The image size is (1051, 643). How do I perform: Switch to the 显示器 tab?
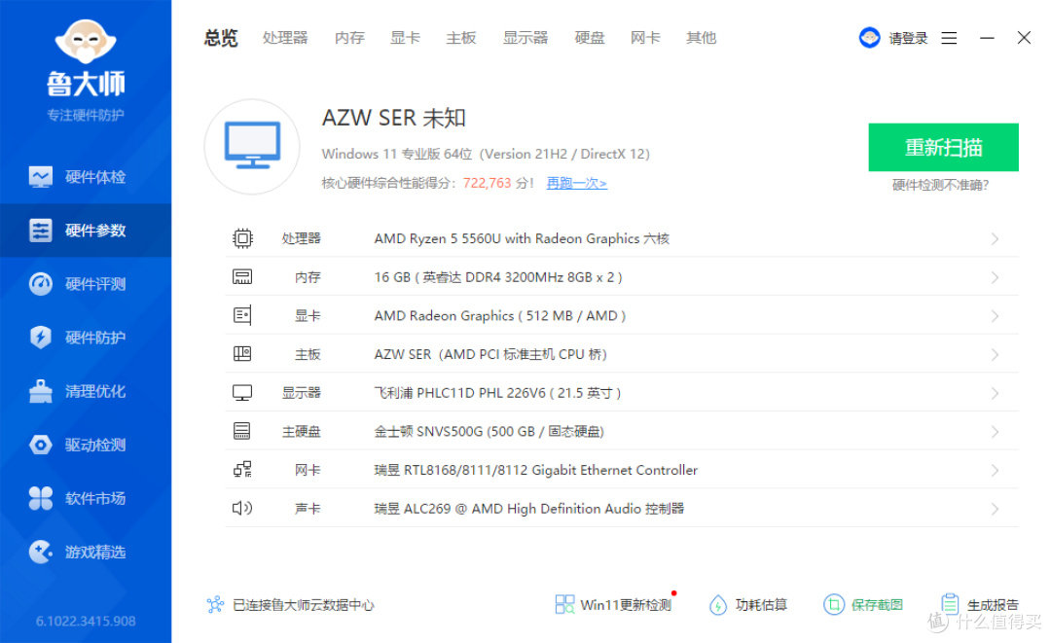pos(525,38)
